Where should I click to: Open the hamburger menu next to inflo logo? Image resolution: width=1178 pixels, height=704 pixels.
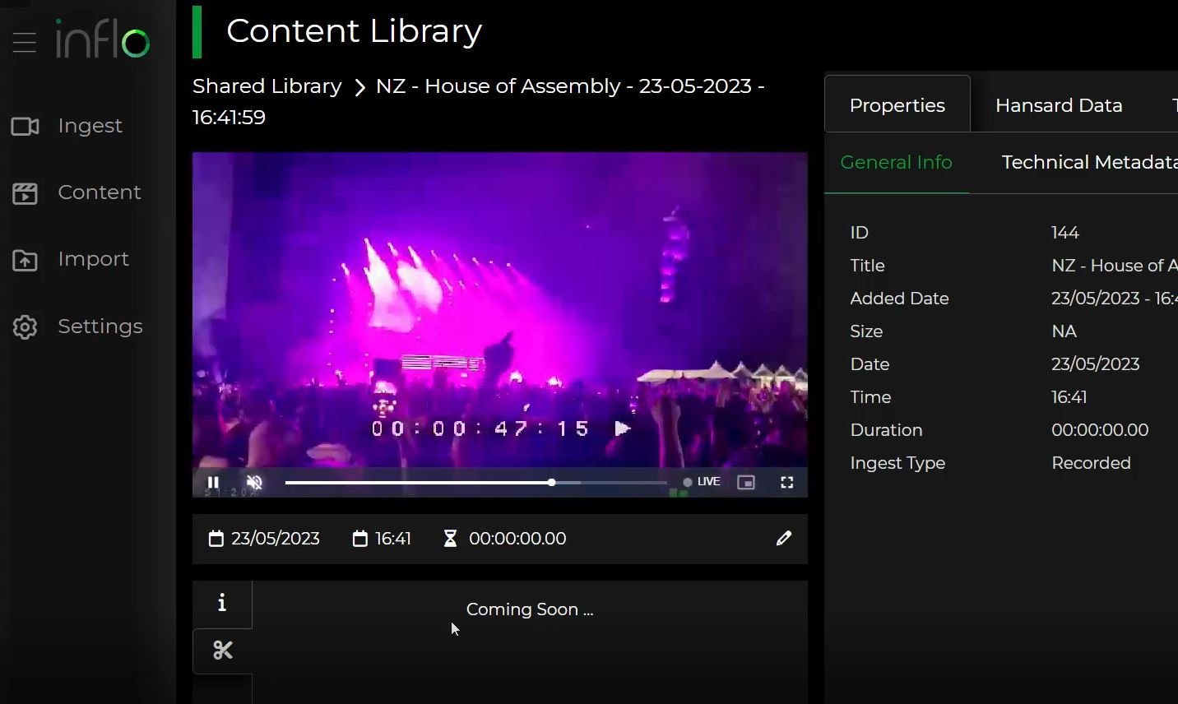click(25, 42)
